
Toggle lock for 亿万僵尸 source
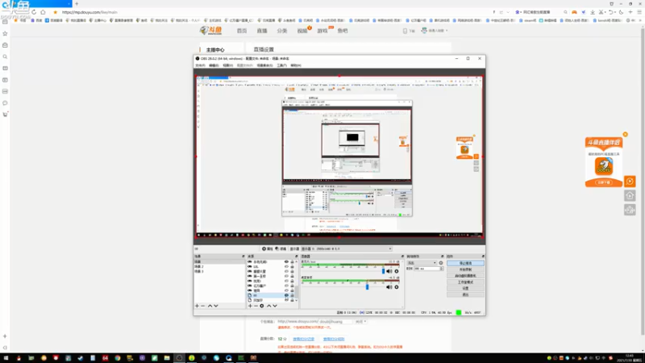[292, 286]
